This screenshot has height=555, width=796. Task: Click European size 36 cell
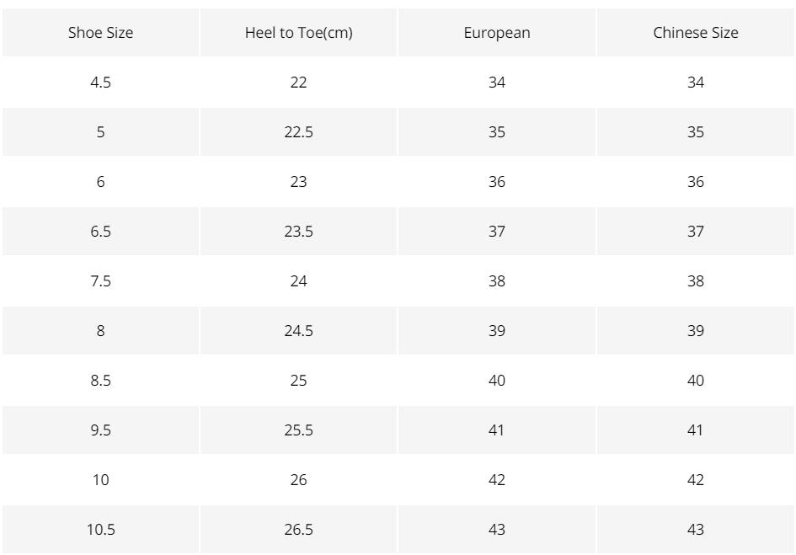coord(496,182)
